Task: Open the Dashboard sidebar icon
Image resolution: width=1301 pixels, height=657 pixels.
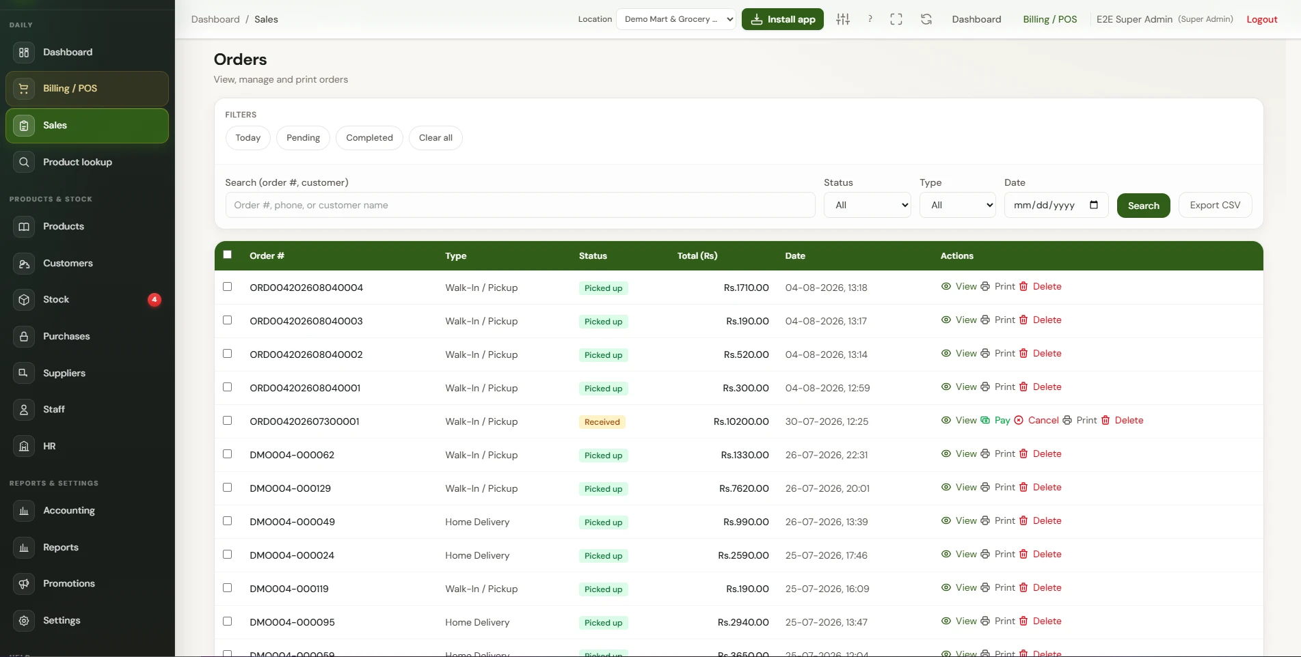Action: [24, 52]
